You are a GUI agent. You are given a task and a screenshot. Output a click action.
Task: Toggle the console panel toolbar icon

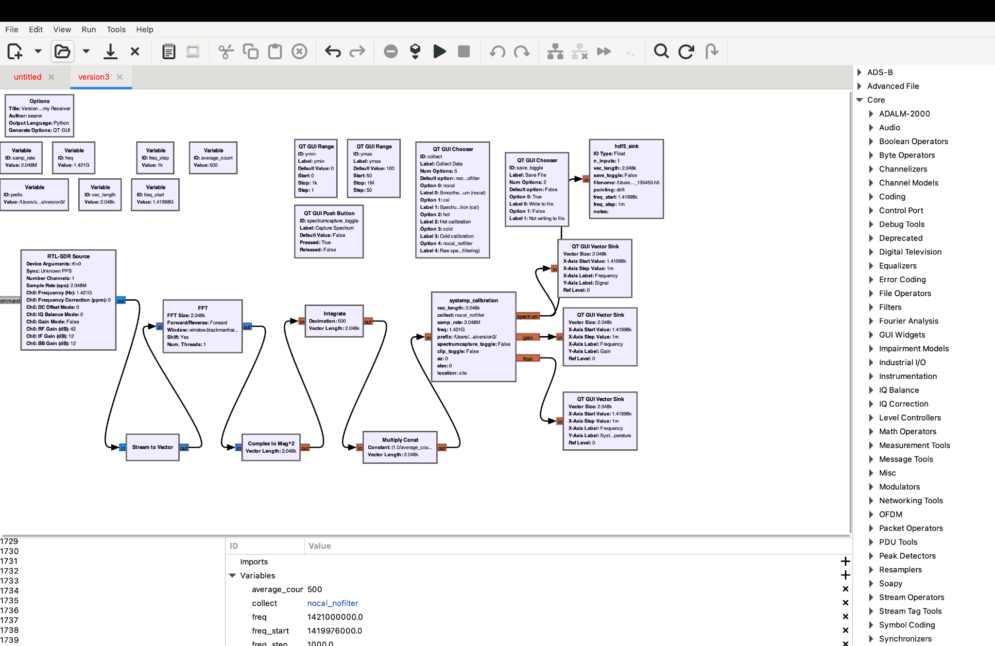(169, 51)
